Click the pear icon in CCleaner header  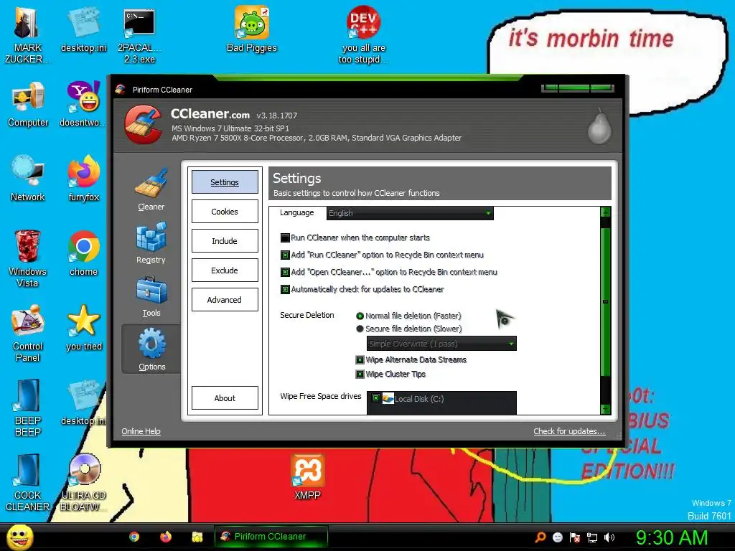pos(599,126)
